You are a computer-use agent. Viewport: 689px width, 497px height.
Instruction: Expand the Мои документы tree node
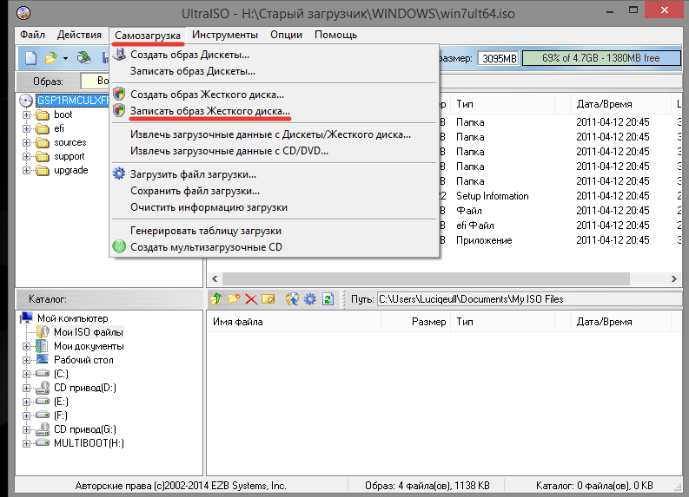pos(27,346)
